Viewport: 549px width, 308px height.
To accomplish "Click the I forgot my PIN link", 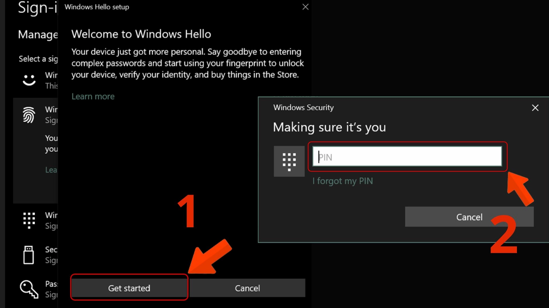I will pyautogui.click(x=342, y=181).
